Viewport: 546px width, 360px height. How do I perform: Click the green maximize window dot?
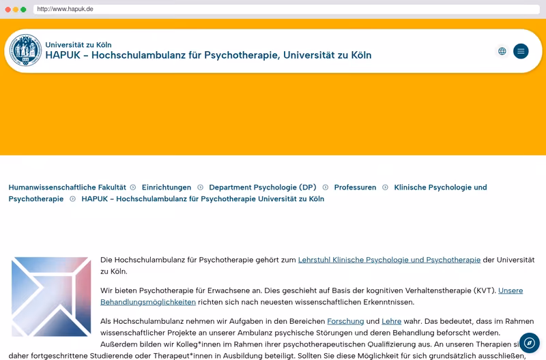pyautogui.click(x=23, y=10)
